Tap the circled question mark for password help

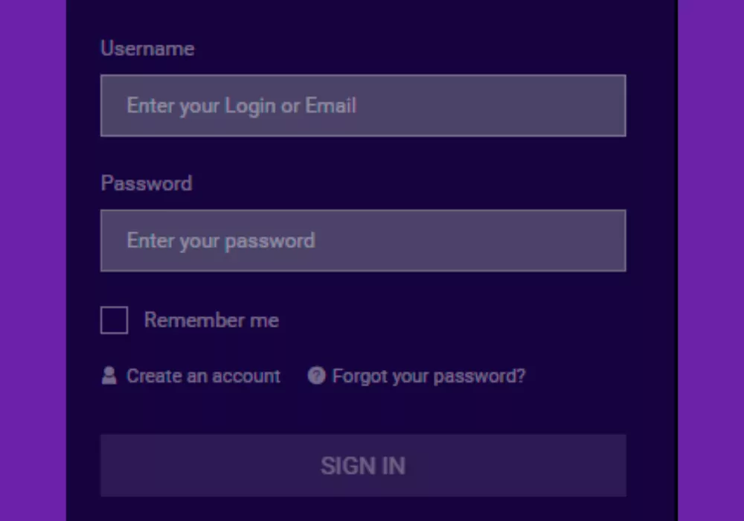[315, 376]
